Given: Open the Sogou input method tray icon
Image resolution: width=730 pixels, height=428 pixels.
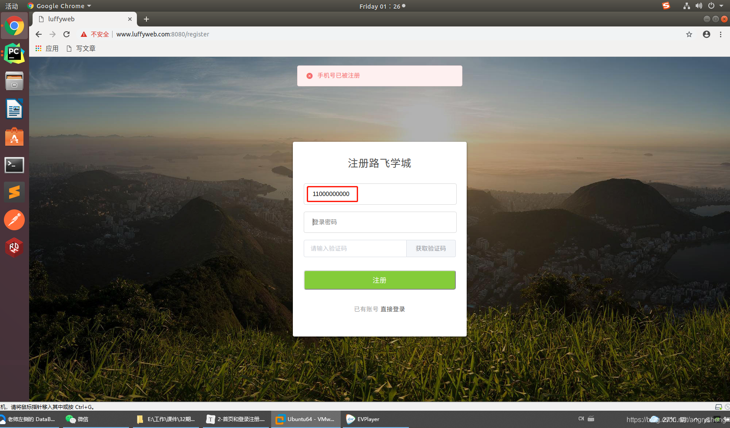Looking at the screenshot, I should pyautogui.click(x=666, y=6).
